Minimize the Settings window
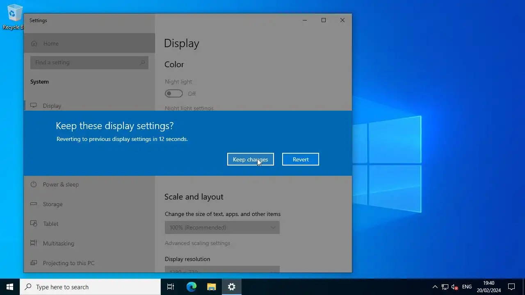 [305, 20]
